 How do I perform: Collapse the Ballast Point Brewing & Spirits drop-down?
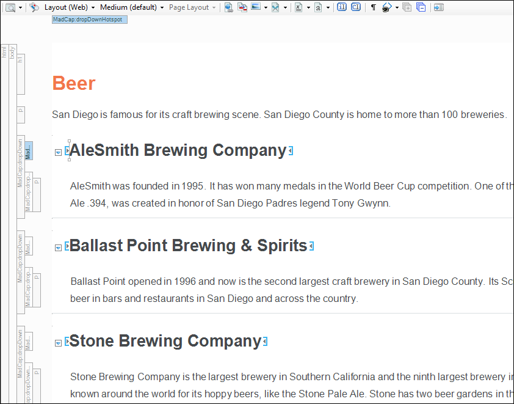[58, 248]
